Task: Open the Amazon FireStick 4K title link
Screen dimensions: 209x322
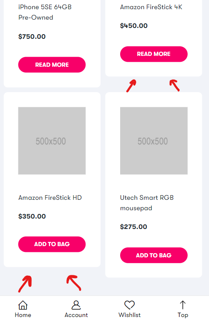Action: click(151, 7)
